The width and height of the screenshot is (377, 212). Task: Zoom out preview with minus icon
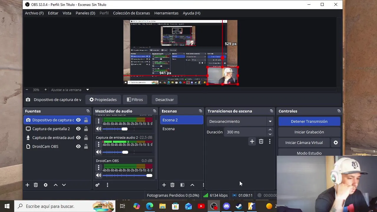pos(27,90)
